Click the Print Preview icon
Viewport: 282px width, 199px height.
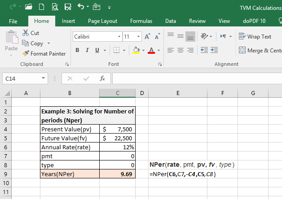[55, 7]
